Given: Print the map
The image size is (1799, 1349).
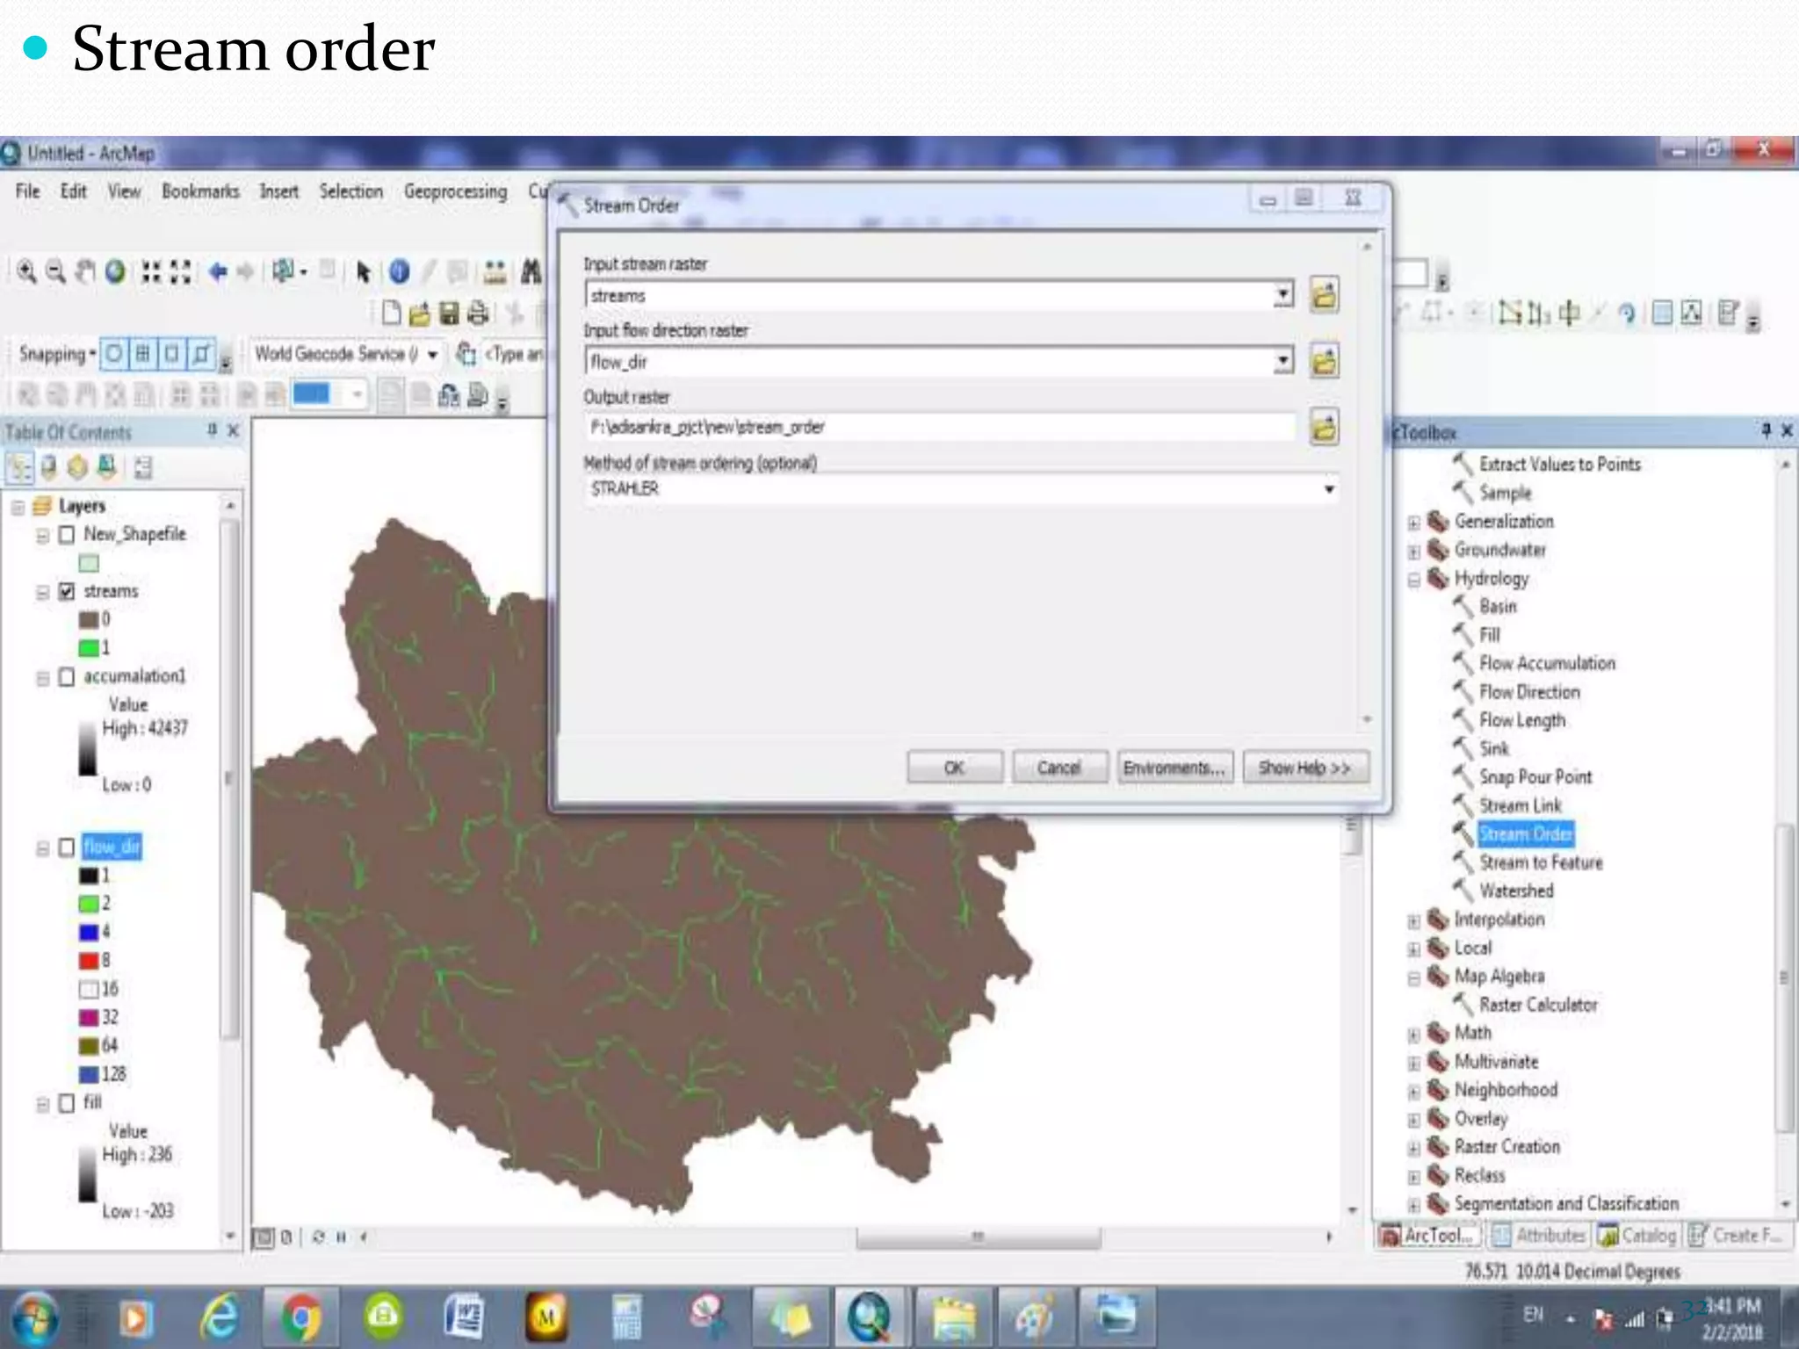Looking at the screenshot, I should (478, 313).
